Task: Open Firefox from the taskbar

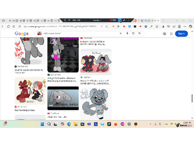Action: click(x=116, y=124)
